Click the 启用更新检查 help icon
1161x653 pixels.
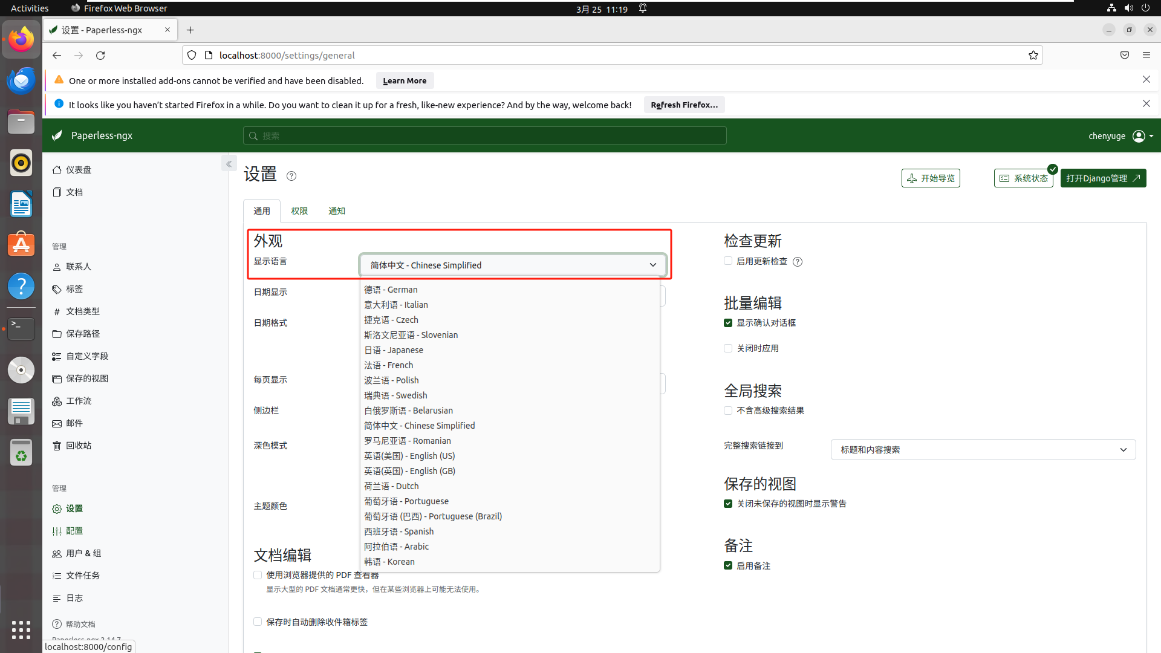coord(798,262)
